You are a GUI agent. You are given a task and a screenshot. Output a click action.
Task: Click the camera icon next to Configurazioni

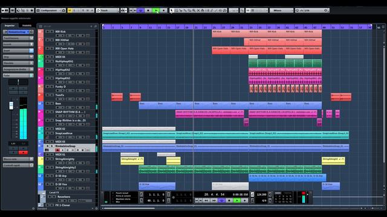tap(63, 10)
